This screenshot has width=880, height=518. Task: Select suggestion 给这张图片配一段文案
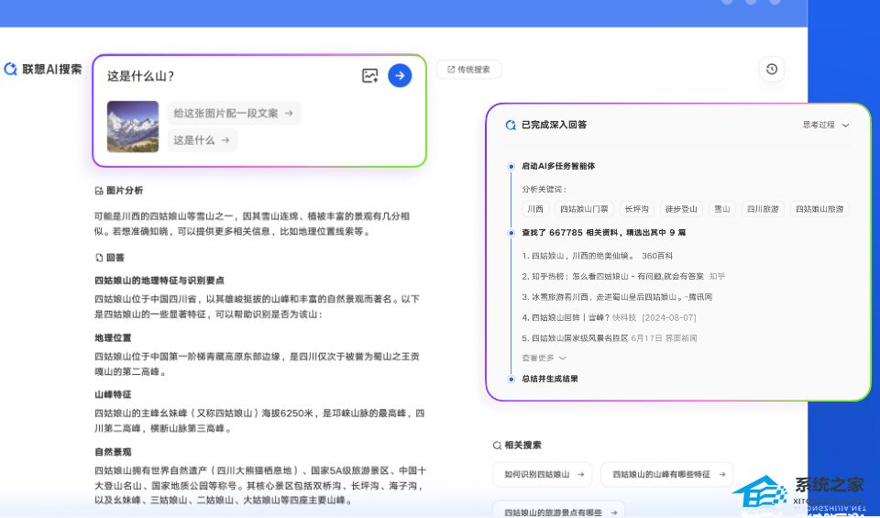pos(233,114)
